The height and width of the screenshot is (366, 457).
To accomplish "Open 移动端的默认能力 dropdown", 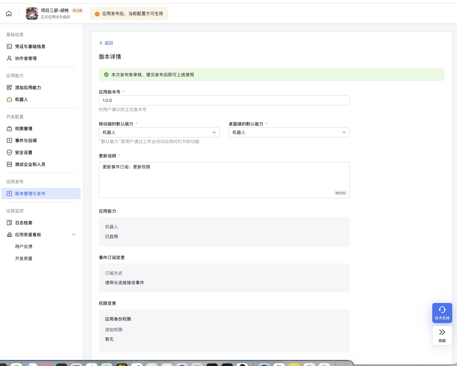I will (159, 132).
